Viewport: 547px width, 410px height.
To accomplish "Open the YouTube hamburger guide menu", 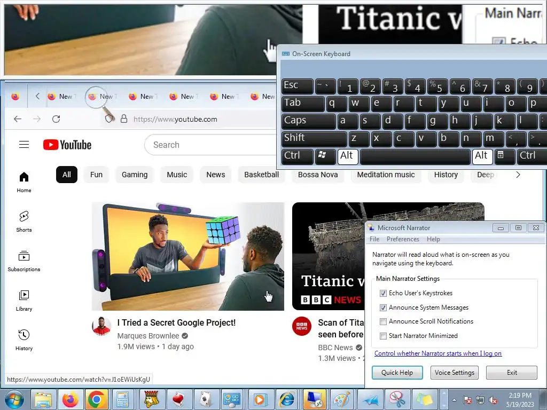I will tap(24, 144).
